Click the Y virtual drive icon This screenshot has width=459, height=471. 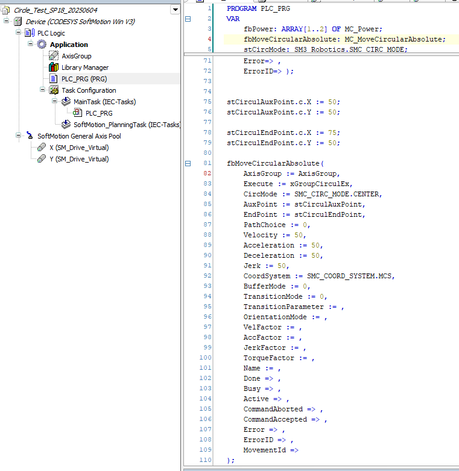tap(42, 159)
